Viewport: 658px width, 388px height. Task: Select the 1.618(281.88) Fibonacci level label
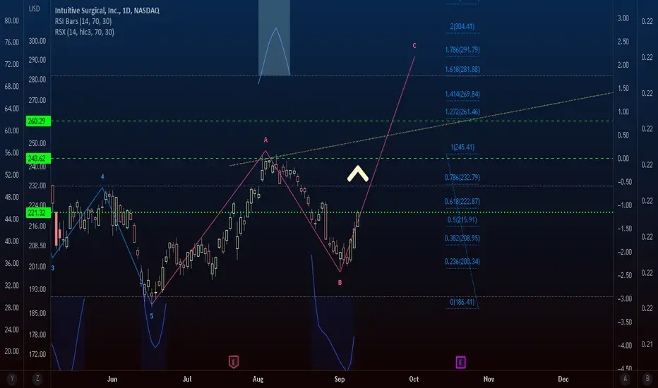[462, 70]
